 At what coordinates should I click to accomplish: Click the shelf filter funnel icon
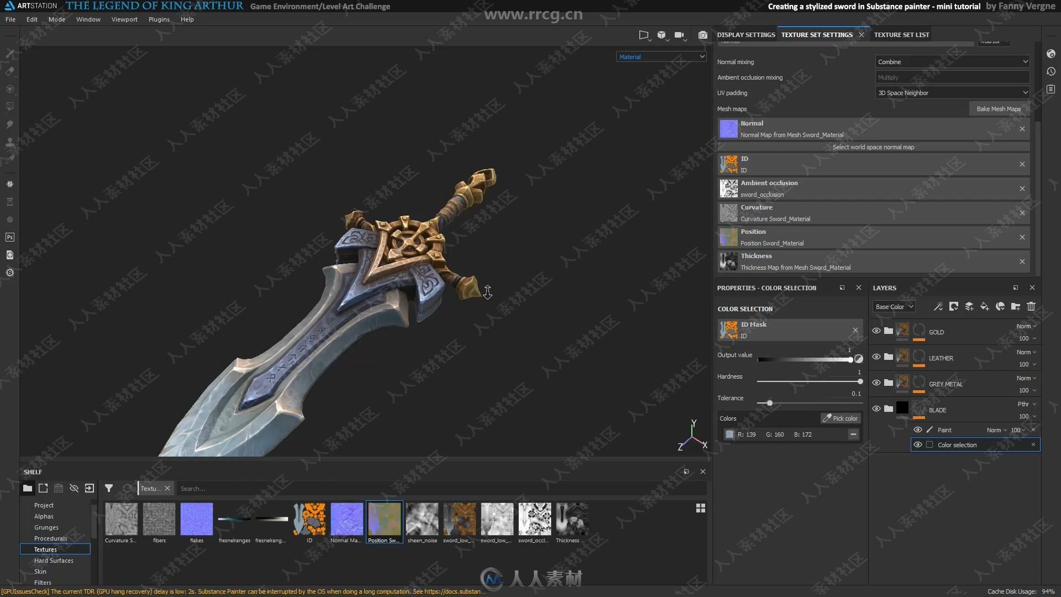[109, 488]
